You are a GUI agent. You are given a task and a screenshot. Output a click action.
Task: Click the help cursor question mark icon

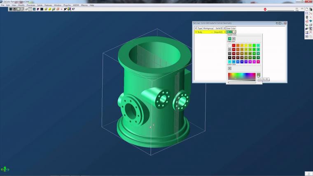(x=73, y=9)
